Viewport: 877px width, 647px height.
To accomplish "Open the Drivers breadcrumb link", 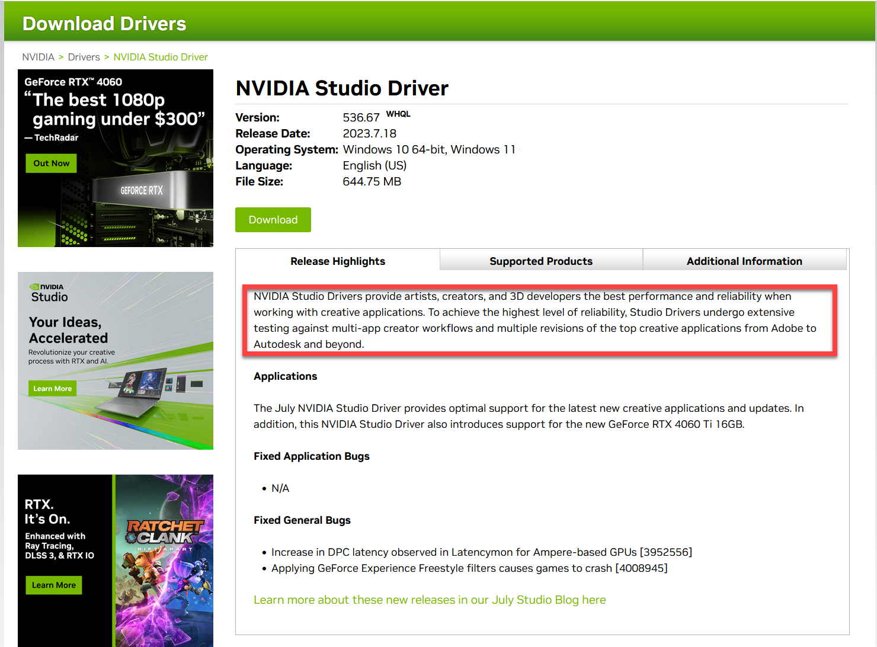I will pyautogui.click(x=84, y=57).
